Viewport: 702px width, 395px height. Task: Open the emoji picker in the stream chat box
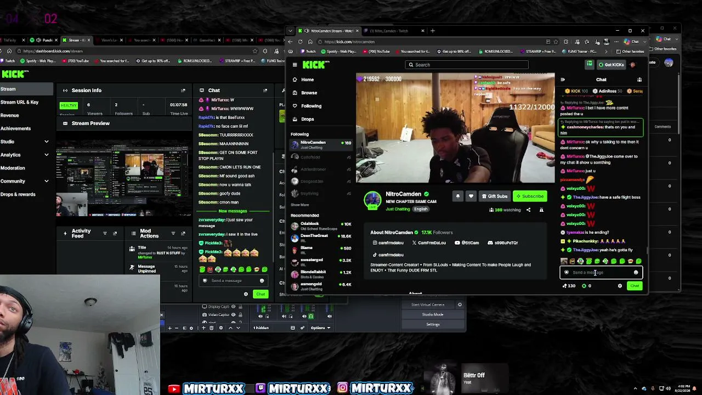[636, 273]
